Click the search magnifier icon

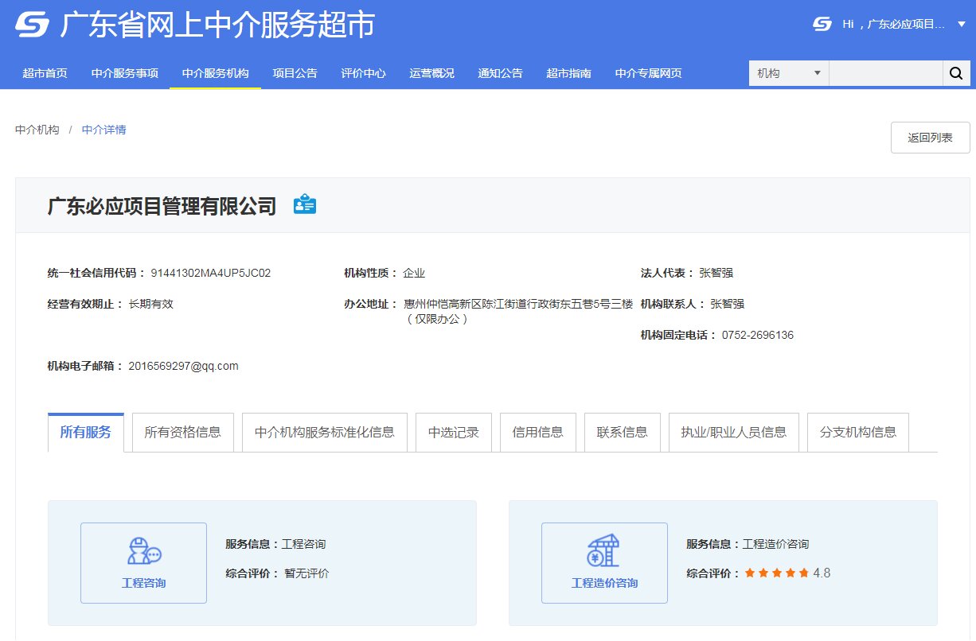[x=955, y=73]
